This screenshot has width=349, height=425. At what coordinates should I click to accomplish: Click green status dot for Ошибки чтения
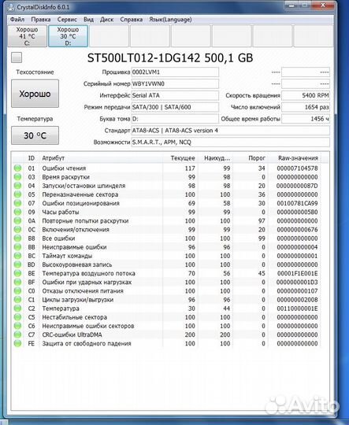(x=17, y=168)
